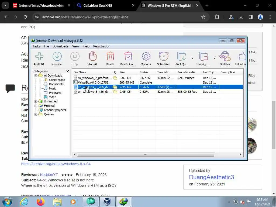Image resolution: width=276 pixels, height=207 pixels.
Task: Click Stop Queue toolbar icon
Action: [x=203, y=58]
